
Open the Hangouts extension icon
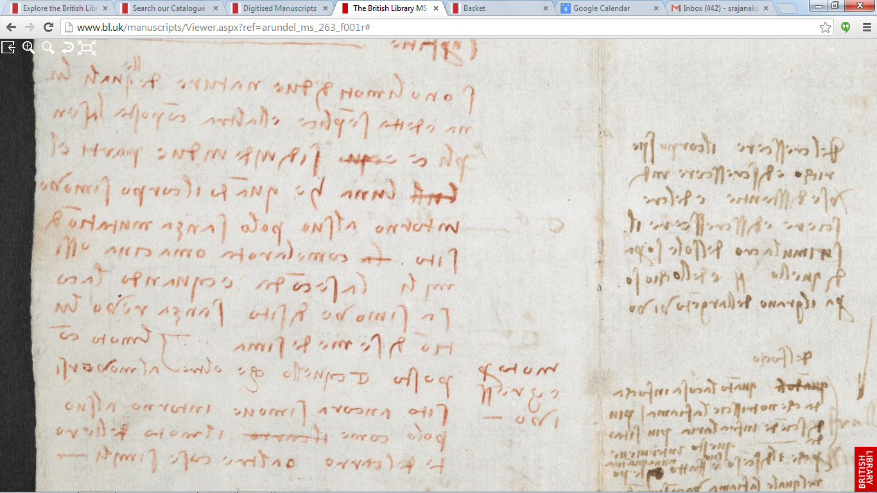pos(846,27)
